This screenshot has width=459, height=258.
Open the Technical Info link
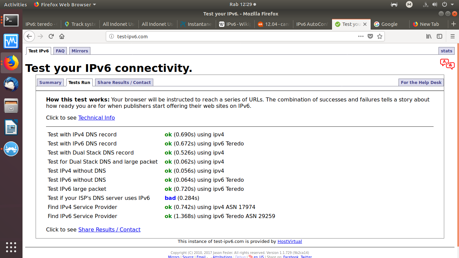[x=96, y=118]
